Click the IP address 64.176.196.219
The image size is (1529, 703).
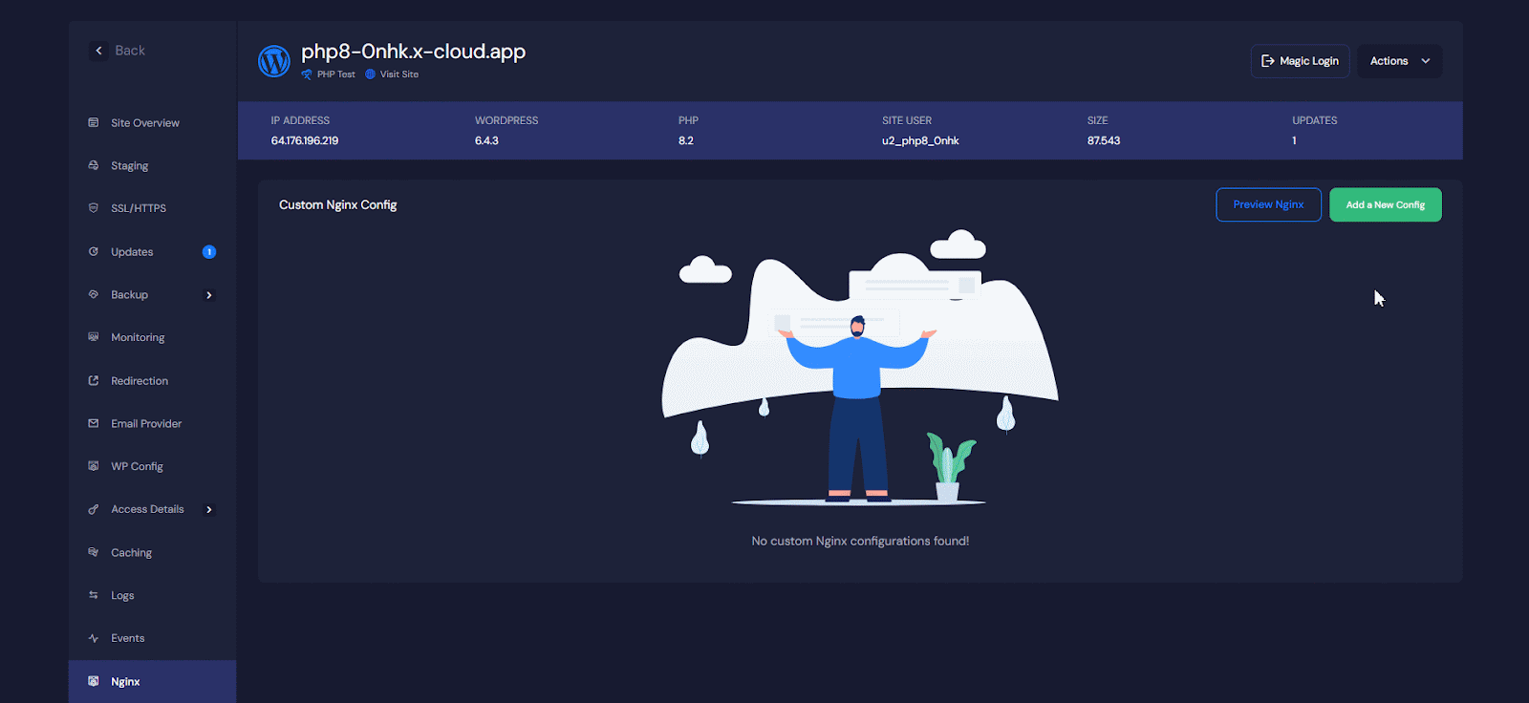tap(305, 140)
